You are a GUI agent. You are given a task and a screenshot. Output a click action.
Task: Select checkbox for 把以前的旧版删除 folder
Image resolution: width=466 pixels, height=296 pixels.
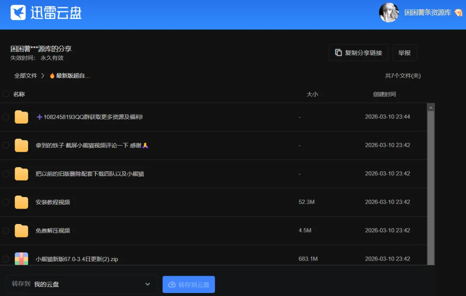click(x=6, y=174)
